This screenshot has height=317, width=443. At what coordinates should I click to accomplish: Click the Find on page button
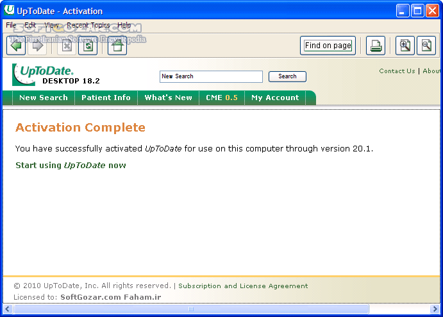click(x=328, y=46)
